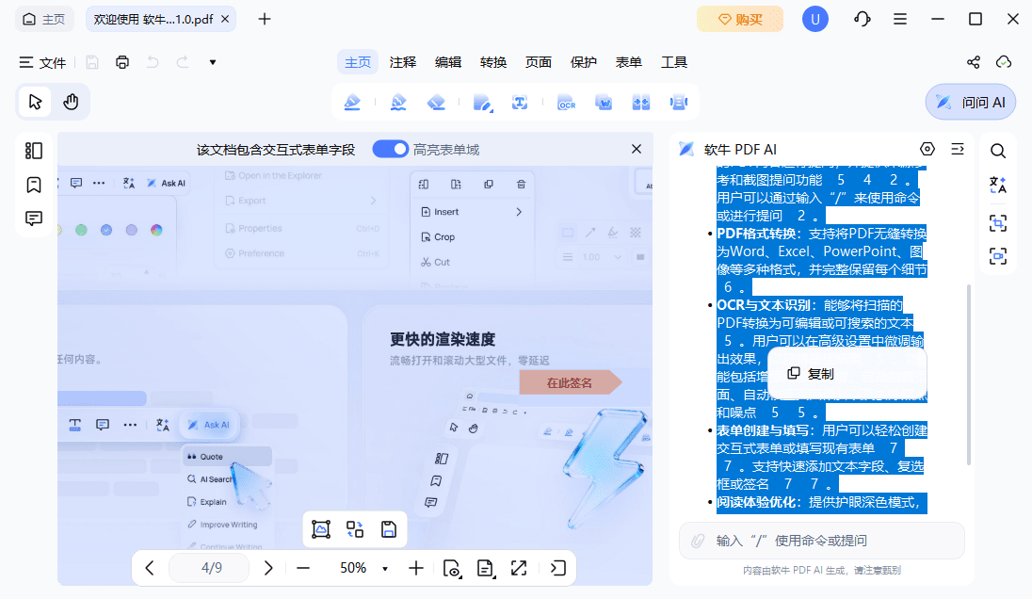Click the scan capture icon below crop
Screen dimensions: 1032x599
998,256
